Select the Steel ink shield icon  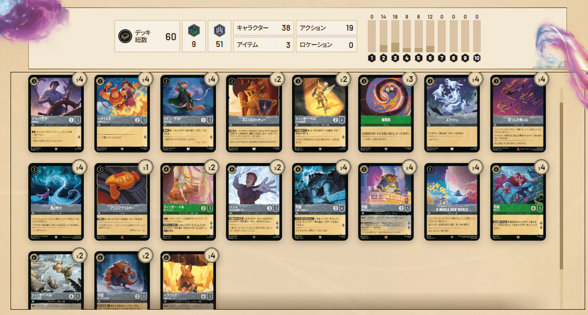pos(219,30)
